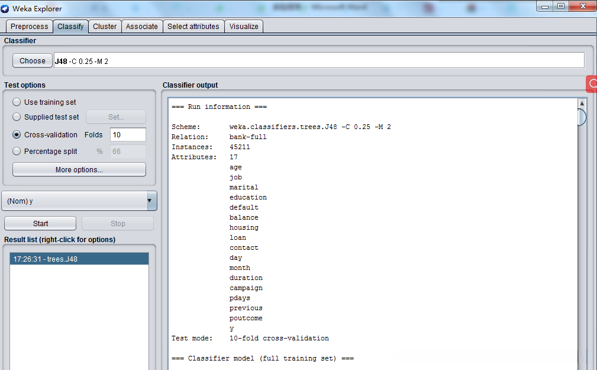597x370 pixels.
Task: Select the Supplied test set option
Action: [17, 117]
